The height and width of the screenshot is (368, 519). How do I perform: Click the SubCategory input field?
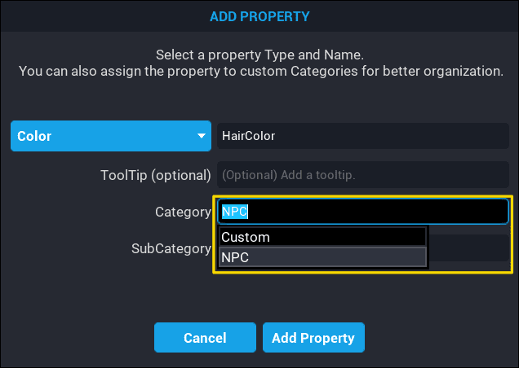pos(469,248)
